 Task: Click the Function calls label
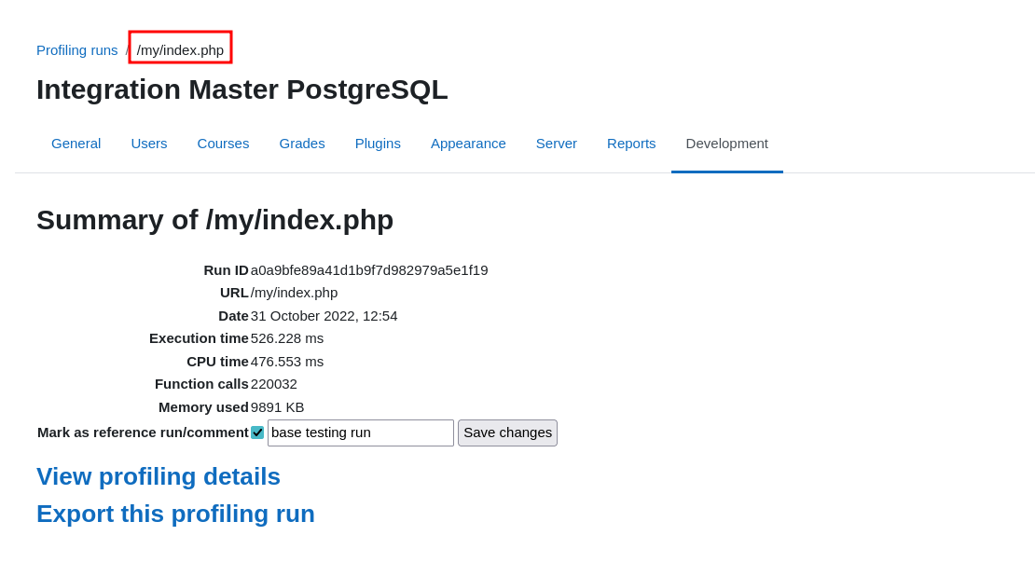(201, 384)
